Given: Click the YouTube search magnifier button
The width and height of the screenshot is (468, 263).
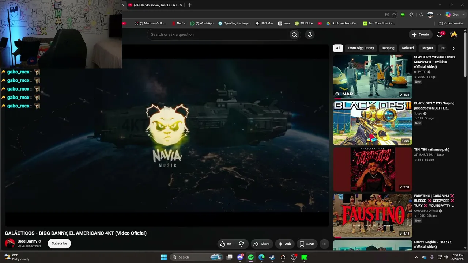Looking at the screenshot, I should coord(294,34).
